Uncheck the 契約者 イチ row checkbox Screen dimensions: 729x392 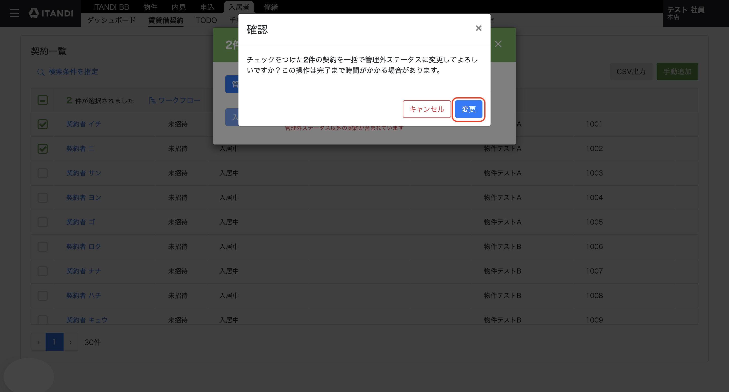(x=43, y=124)
